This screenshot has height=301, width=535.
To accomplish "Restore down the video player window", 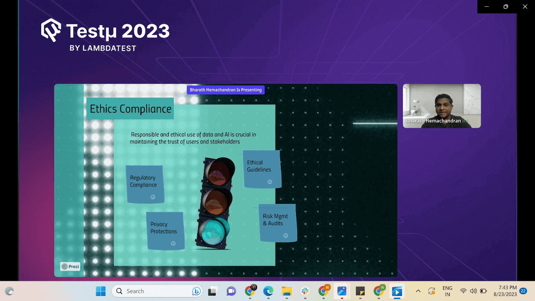I will [x=506, y=7].
